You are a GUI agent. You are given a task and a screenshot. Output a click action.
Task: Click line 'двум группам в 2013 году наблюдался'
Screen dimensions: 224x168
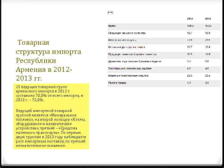[51, 137]
